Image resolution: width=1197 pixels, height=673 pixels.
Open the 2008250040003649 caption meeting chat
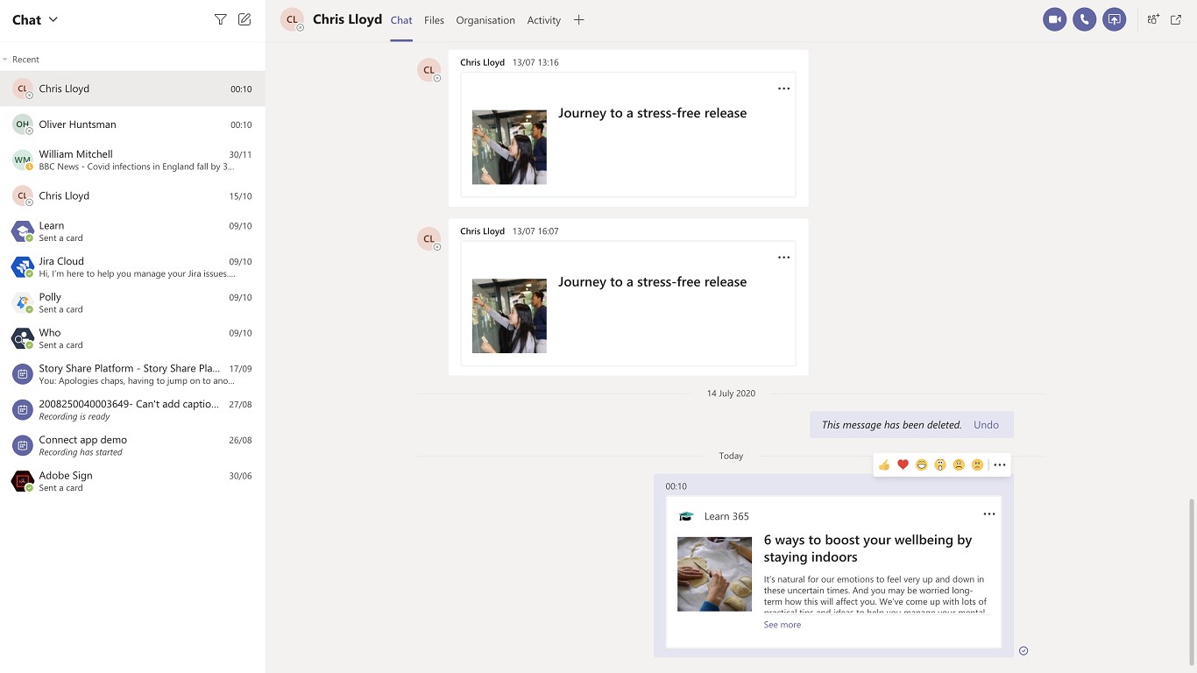tap(132, 410)
